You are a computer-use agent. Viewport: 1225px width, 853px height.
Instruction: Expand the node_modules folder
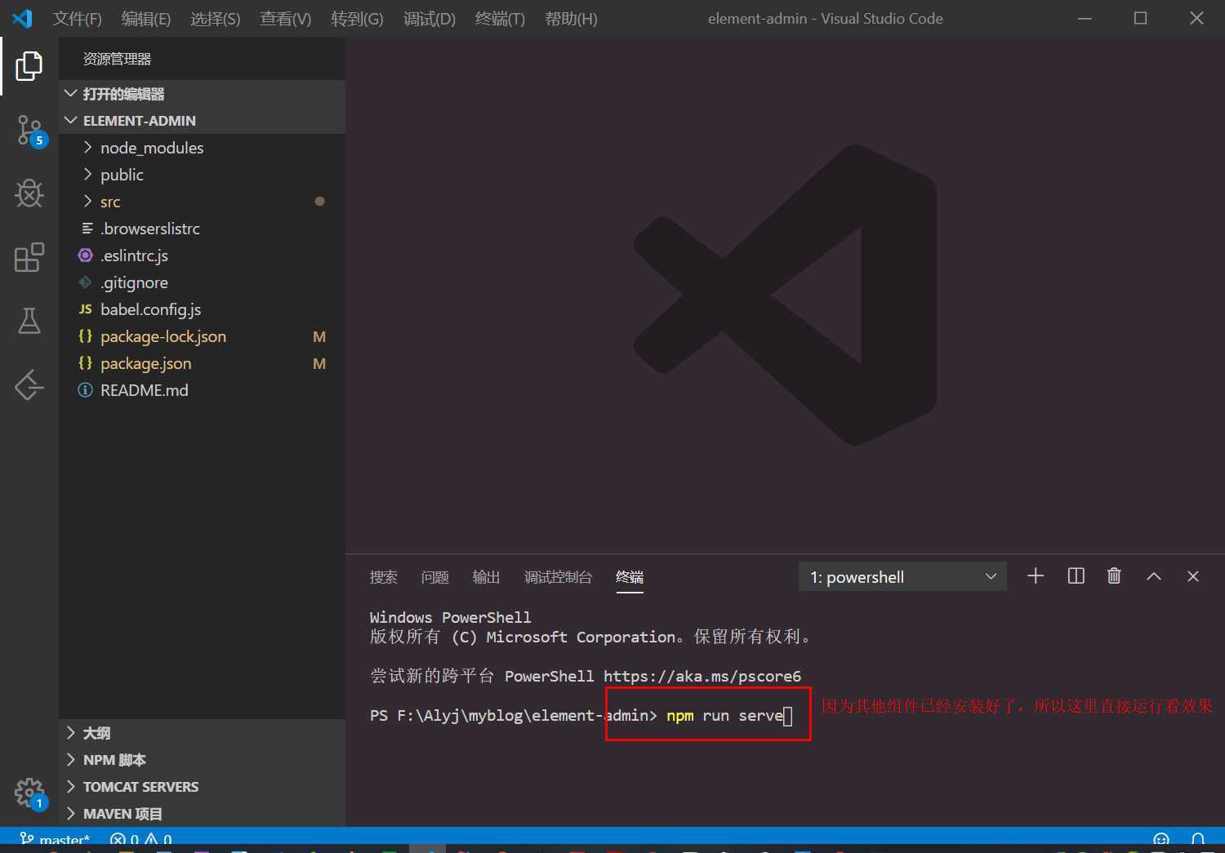(x=202, y=148)
